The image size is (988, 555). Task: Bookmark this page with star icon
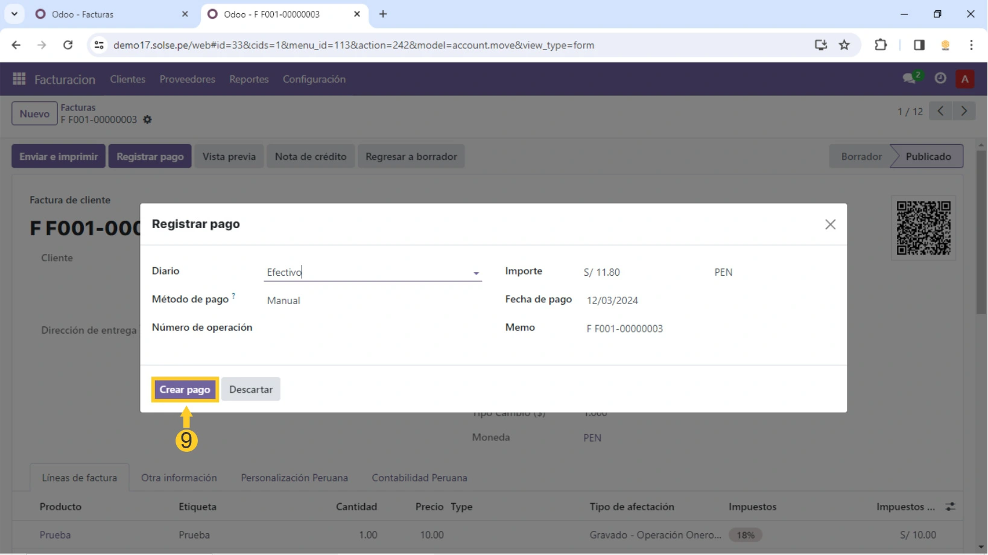pyautogui.click(x=844, y=45)
